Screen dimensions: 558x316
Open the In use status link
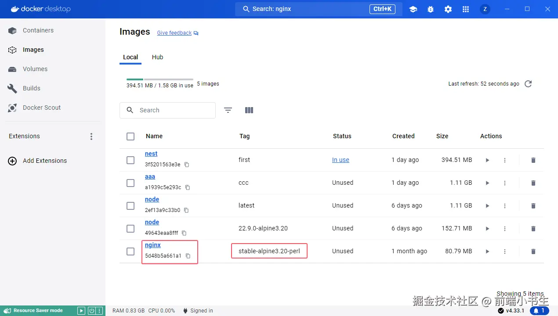point(341,160)
